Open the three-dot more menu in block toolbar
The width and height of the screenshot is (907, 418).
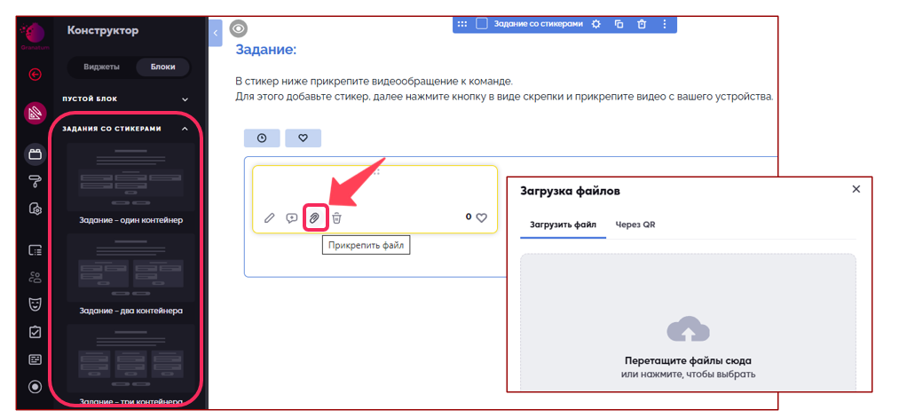[x=665, y=24]
